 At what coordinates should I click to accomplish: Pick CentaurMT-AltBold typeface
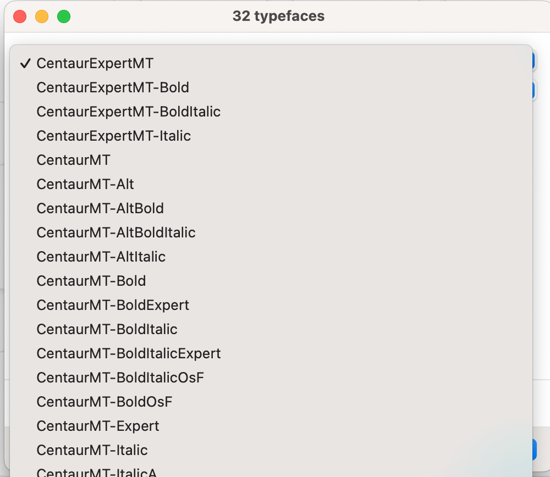[100, 208]
